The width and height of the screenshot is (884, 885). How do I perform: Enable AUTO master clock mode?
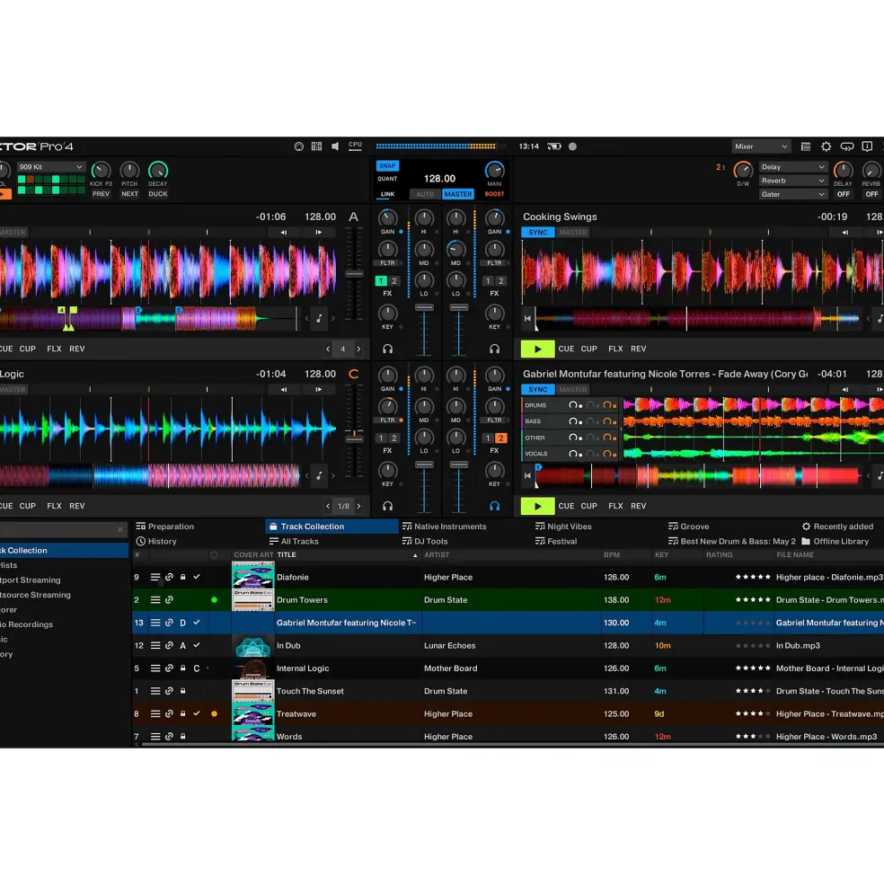click(425, 194)
